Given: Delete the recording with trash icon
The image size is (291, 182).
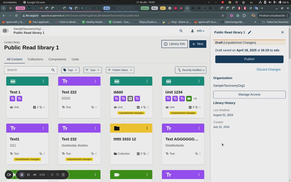Looking at the screenshot, I should pos(63,175).
